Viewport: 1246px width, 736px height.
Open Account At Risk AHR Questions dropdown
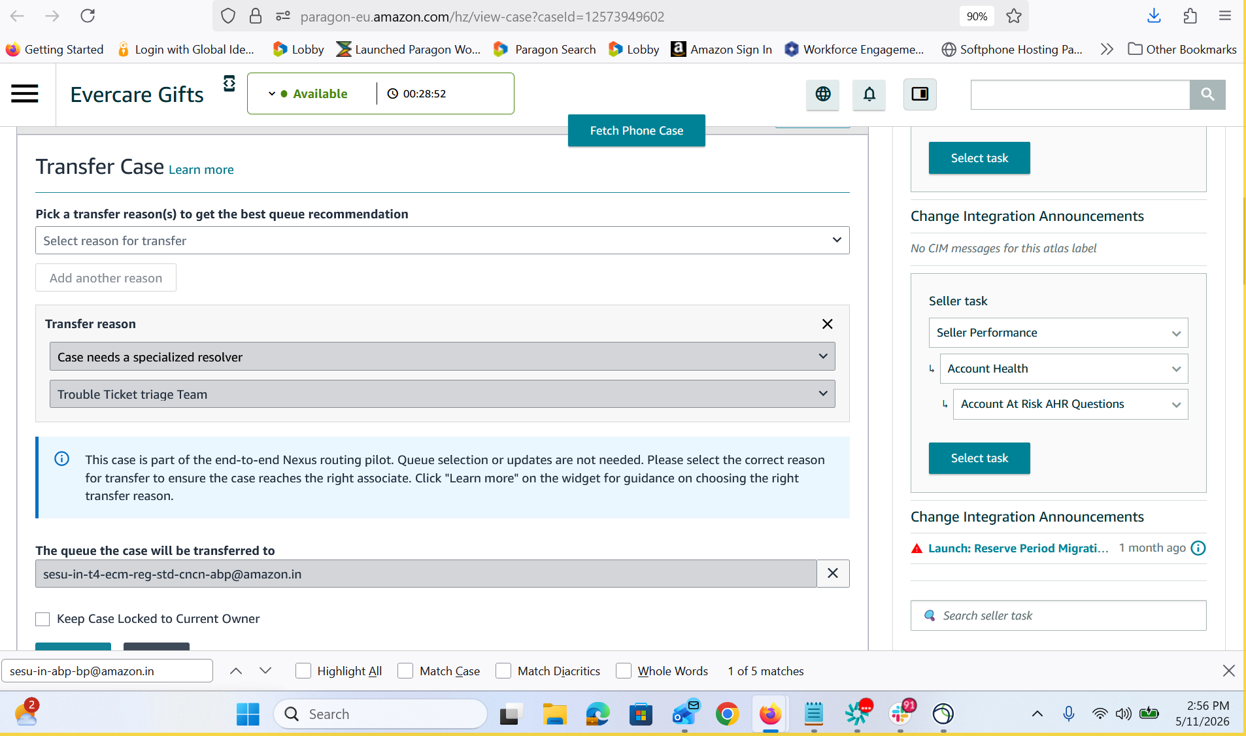tap(1071, 404)
